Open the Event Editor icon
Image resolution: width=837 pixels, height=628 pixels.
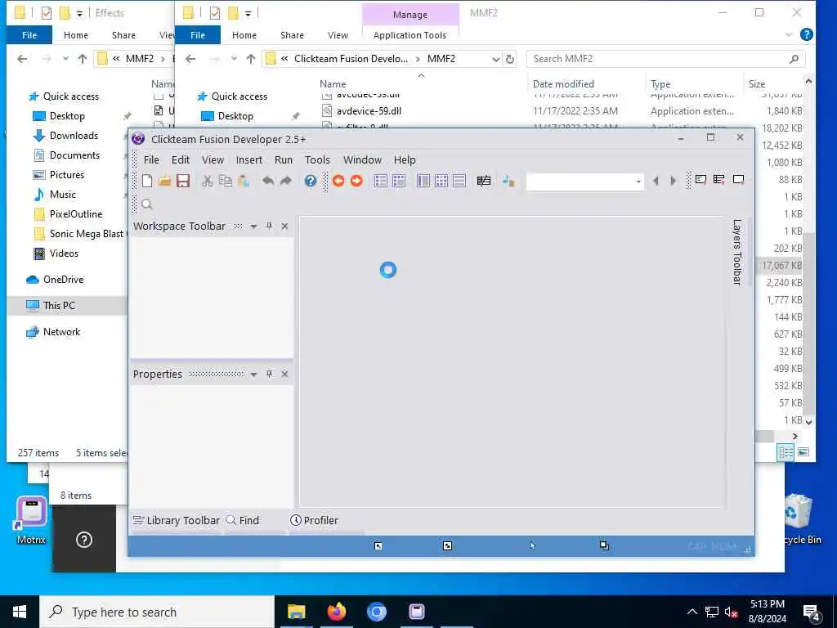(423, 181)
